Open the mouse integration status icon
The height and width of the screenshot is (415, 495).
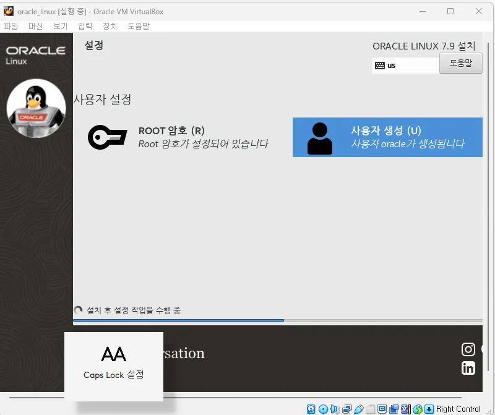(417, 409)
